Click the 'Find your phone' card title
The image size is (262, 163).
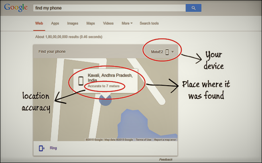tap(52, 51)
